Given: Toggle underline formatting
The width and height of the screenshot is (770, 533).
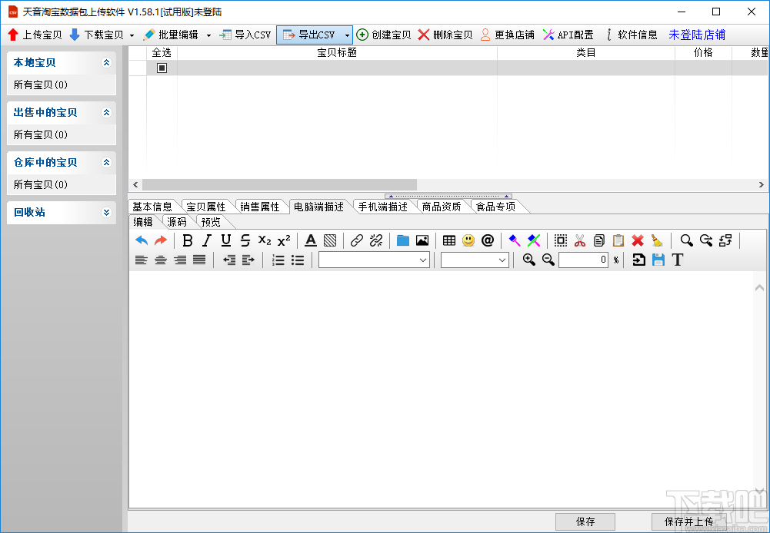Looking at the screenshot, I should pos(226,240).
